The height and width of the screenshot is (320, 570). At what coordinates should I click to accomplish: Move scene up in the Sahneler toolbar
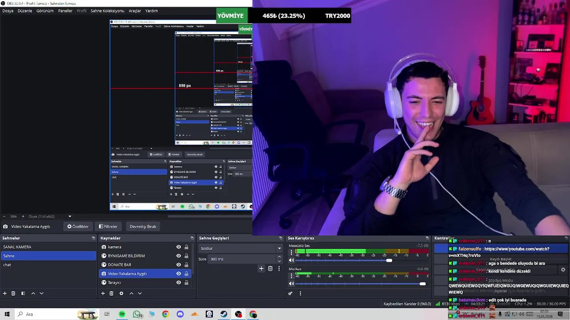(33, 293)
